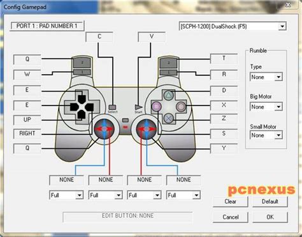The height and width of the screenshot is (237, 302).
Task: Select the W key field for left shoulder 1
Action: tap(27, 74)
